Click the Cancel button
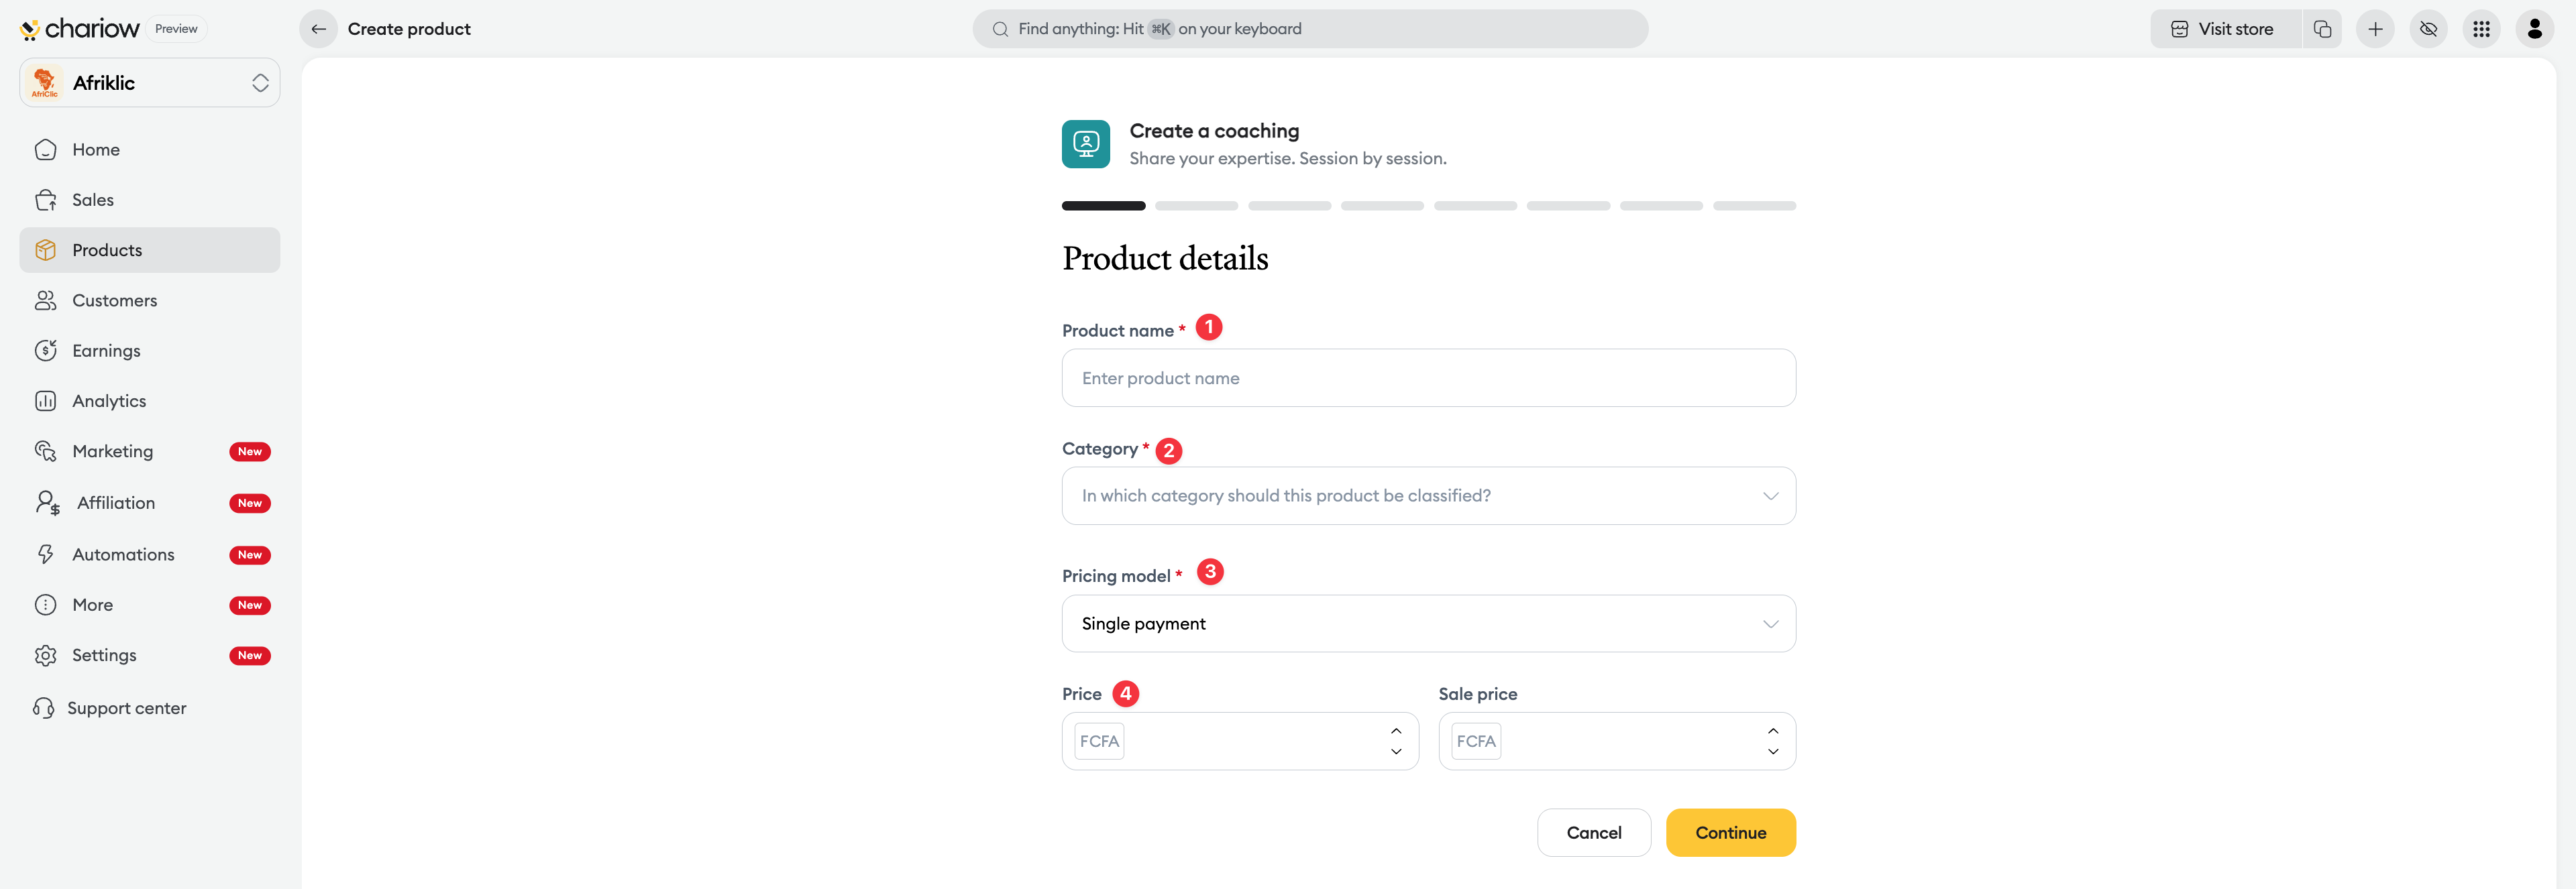The height and width of the screenshot is (889, 2576). coord(1593,833)
